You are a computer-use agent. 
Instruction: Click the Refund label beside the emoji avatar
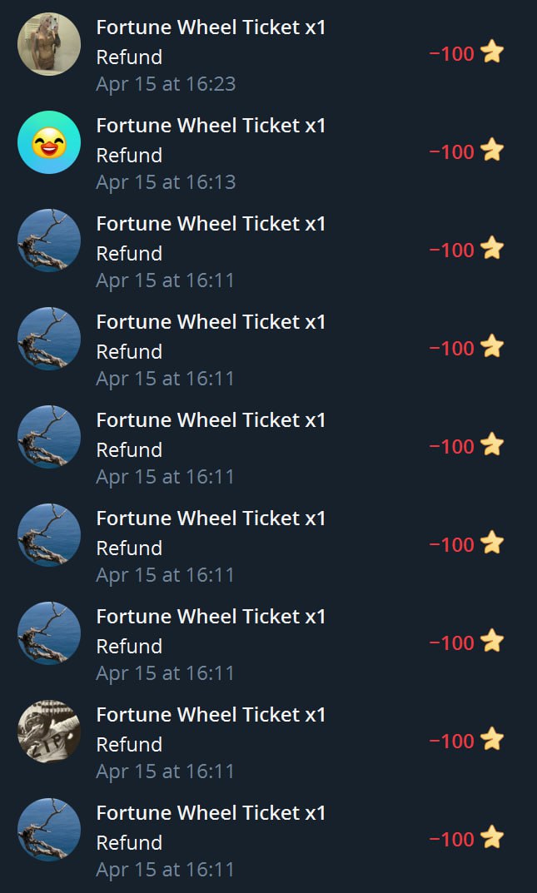click(x=129, y=155)
